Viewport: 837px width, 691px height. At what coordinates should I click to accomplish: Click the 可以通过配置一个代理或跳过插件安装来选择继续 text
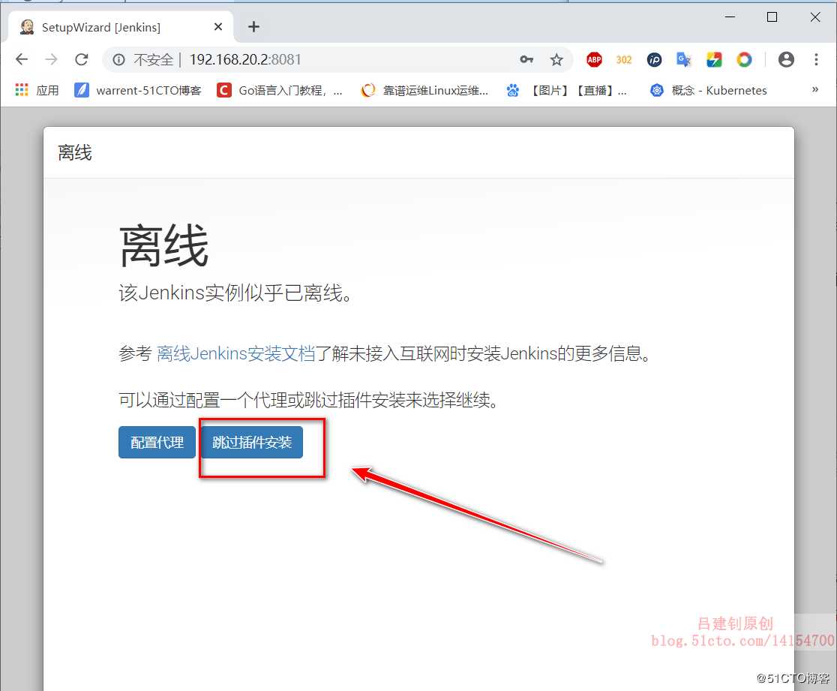[308, 399]
